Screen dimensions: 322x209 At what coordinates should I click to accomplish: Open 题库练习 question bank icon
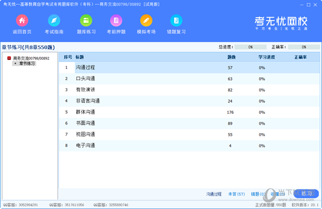pos(86,20)
